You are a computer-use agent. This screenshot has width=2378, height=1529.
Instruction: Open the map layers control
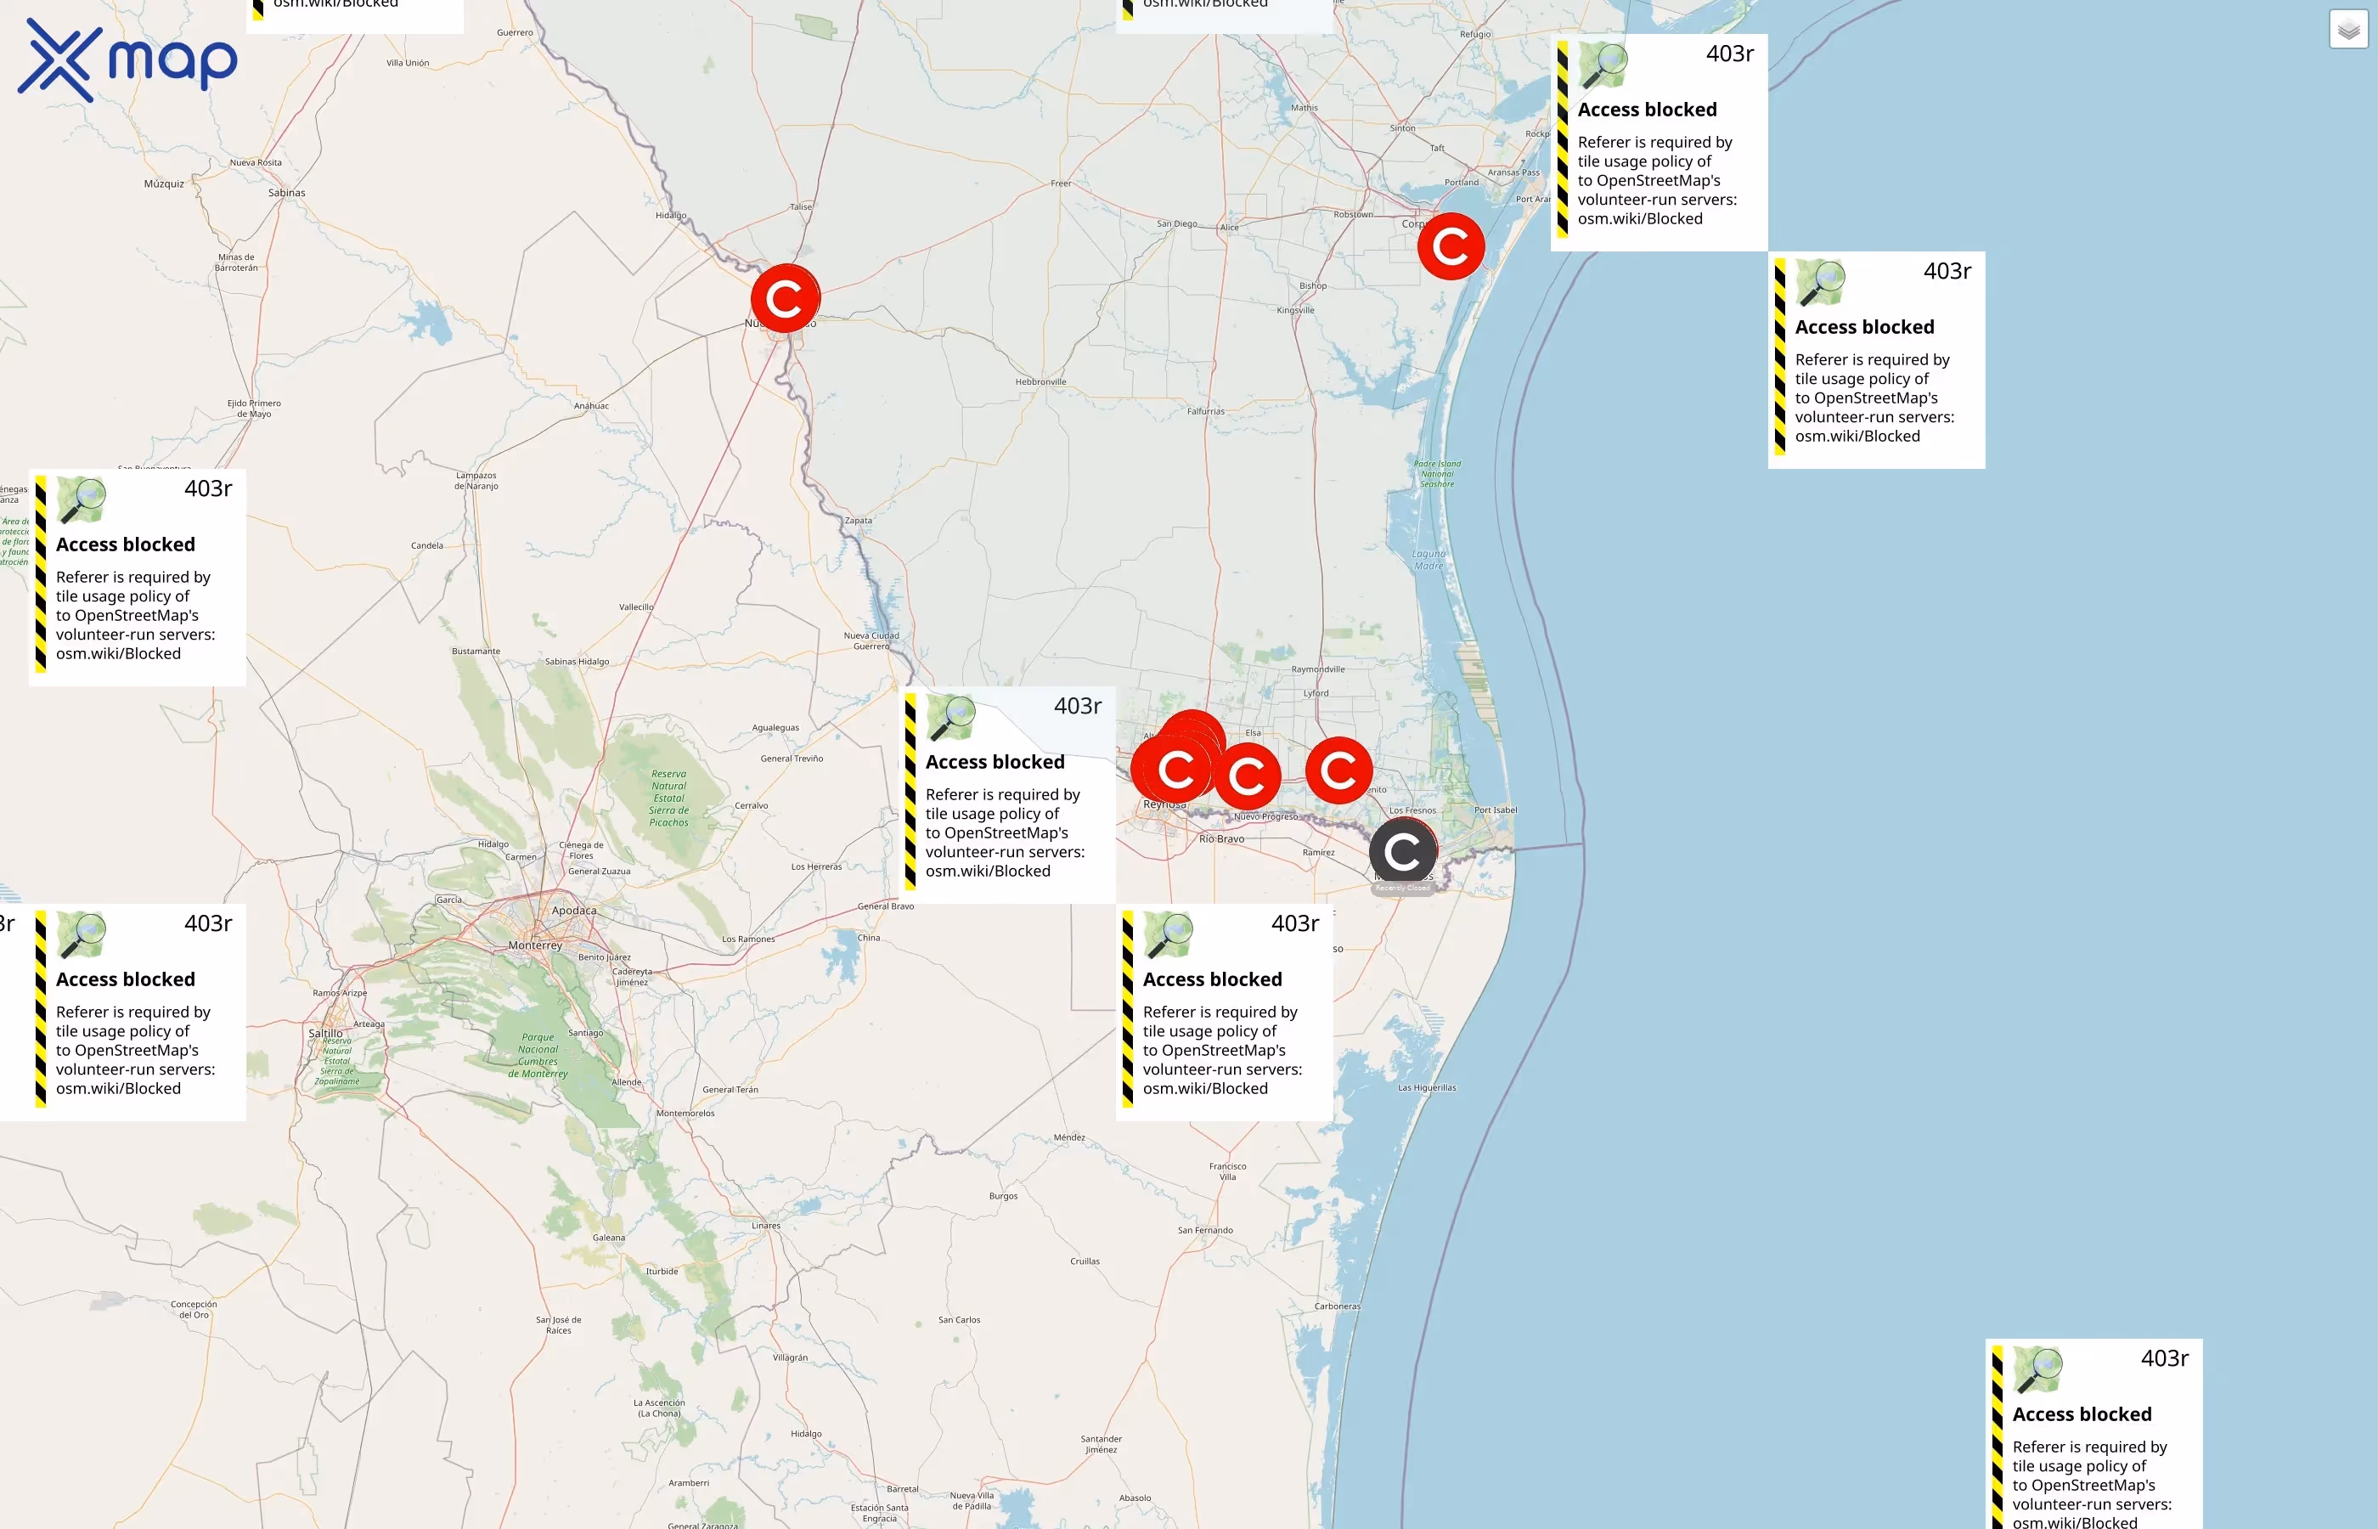[2348, 30]
